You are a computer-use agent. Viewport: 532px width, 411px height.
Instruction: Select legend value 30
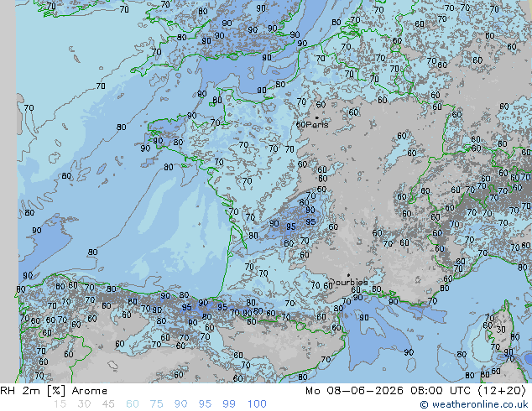83,404
